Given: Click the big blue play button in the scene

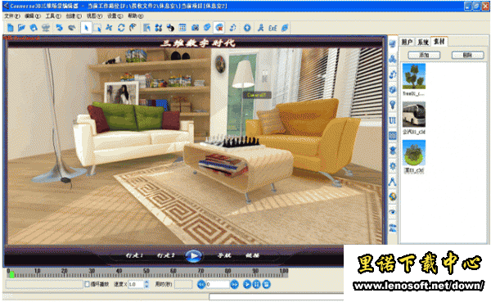Looking at the screenshot, I should point(193,255).
